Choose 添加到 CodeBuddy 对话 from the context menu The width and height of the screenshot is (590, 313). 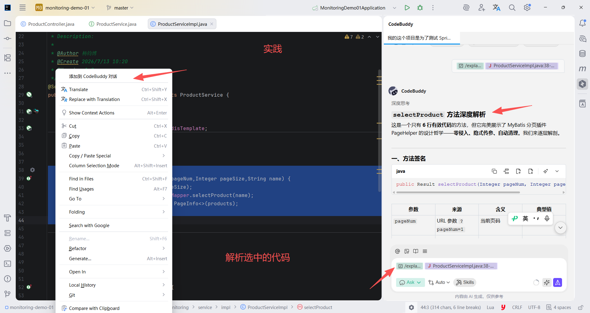tap(114, 76)
